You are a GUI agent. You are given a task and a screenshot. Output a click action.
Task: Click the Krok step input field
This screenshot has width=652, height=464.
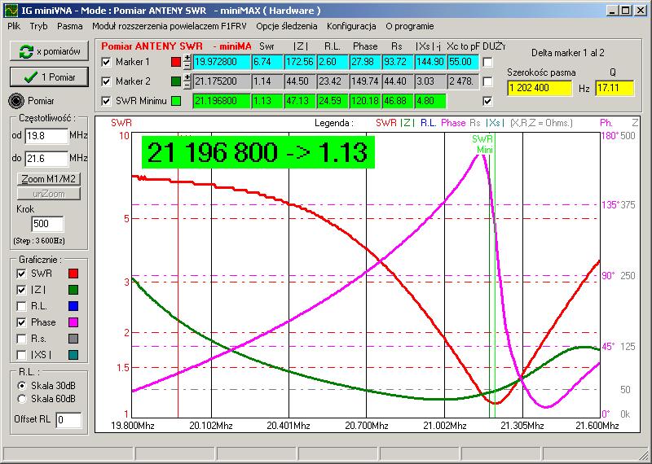coord(46,224)
